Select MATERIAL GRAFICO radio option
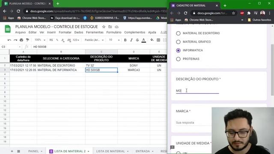Image resolution: width=274 pixels, height=154 pixels. [x=178, y=42]
